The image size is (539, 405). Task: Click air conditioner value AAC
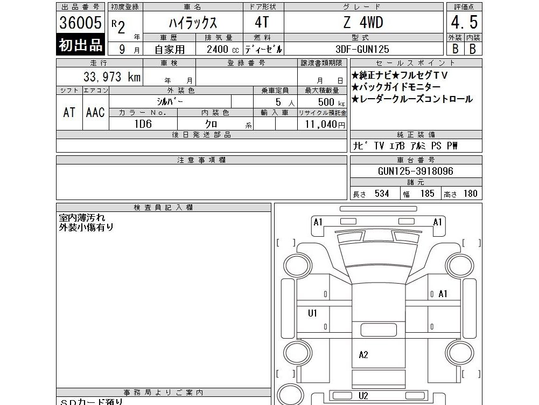[x=95, y=112]
